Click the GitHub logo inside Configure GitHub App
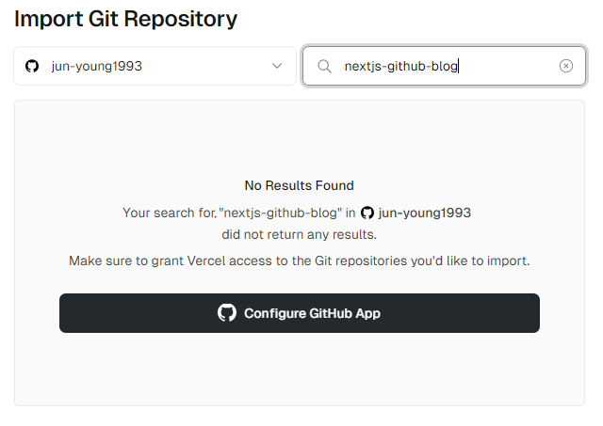 (227, 313)
